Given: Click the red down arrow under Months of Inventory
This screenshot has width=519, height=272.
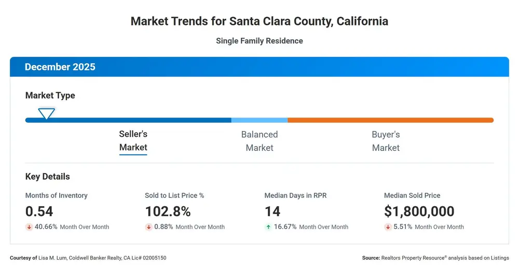Looking at the screenshot, I should click(x=29, y=227).
